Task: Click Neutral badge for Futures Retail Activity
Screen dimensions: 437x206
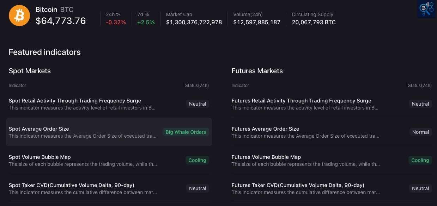Action: pyautogui.click(x=420, y=104)
